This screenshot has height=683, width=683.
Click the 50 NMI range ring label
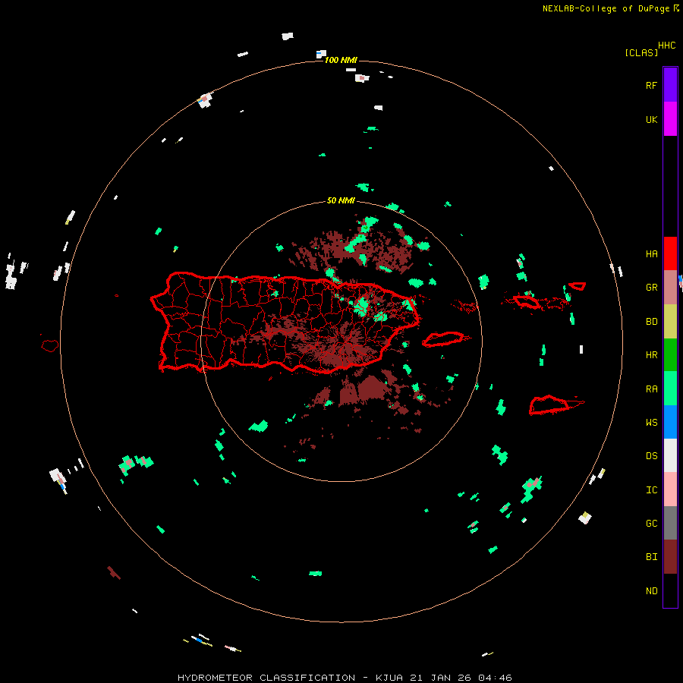click(341, 200)
